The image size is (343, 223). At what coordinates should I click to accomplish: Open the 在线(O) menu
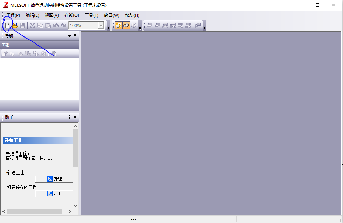pyautogui.click(x=71, y=15)
